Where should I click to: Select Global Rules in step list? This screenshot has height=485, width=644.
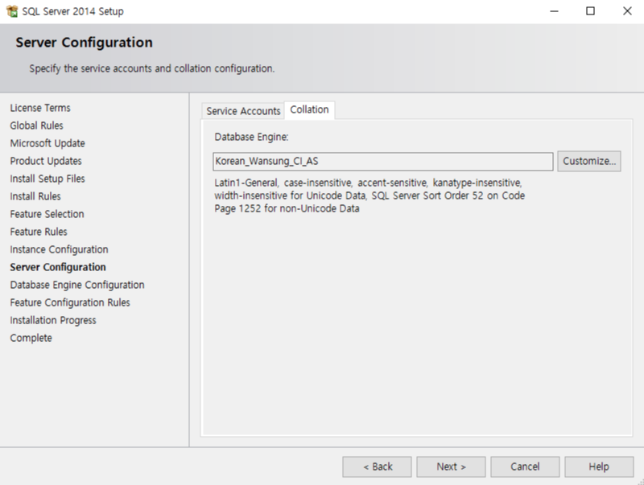point(36,125)
